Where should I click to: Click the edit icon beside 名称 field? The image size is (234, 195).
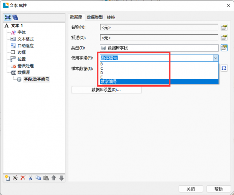[x=224, y=27]
